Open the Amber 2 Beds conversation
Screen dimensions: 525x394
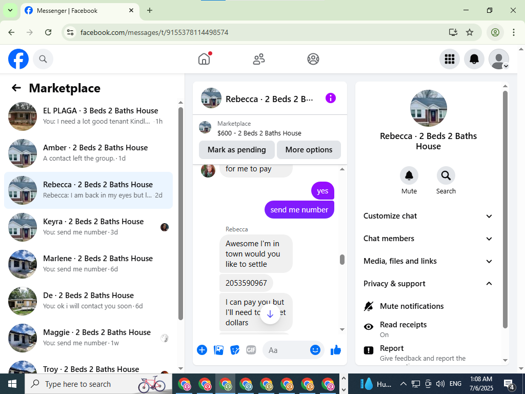[x=89, y=153]
